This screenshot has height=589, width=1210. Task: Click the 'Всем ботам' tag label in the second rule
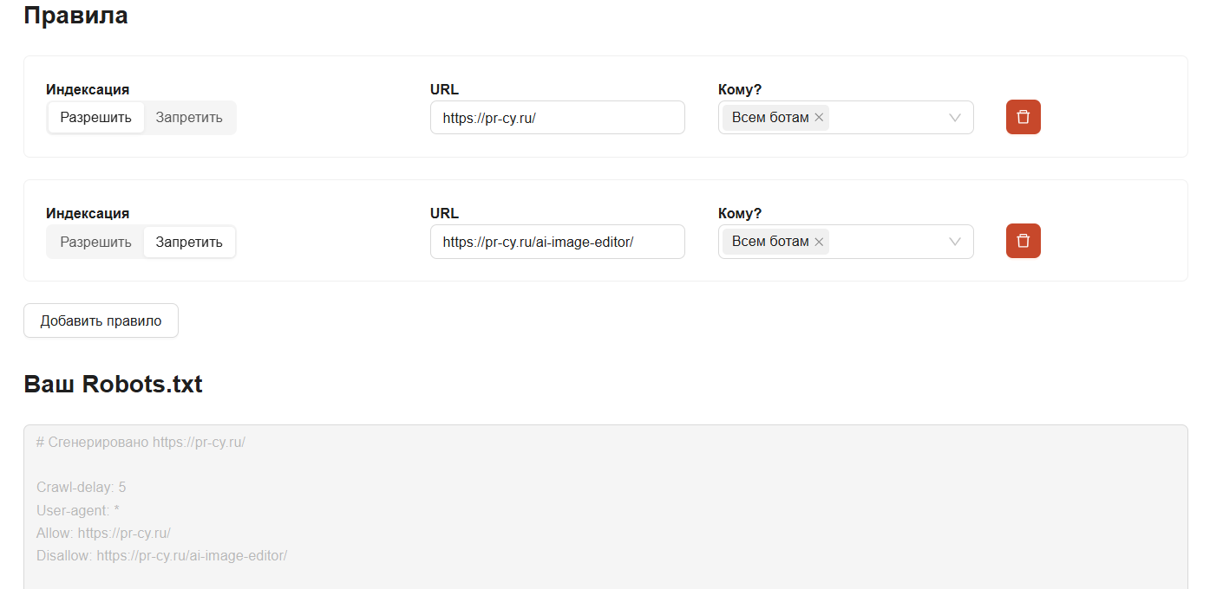(769, 242)
